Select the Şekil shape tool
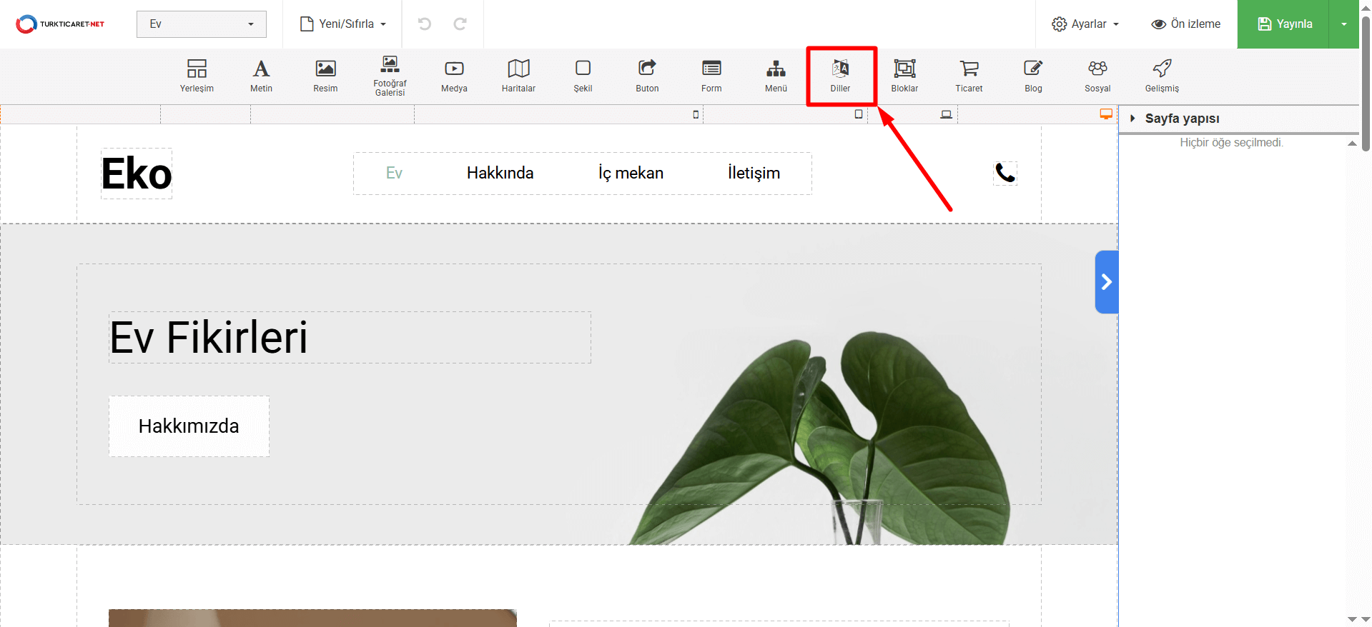The height and width of the screenshot is (627, 1372). tap(583, 76)
